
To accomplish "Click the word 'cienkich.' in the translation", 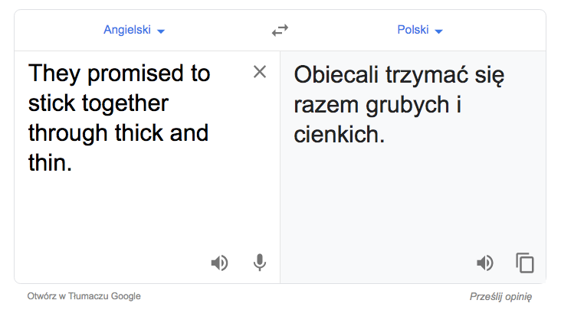I will pyautogui.click(x=340, y=135).
